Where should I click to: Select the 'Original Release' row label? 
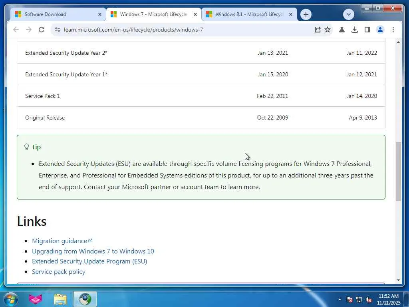pos(45,118)
